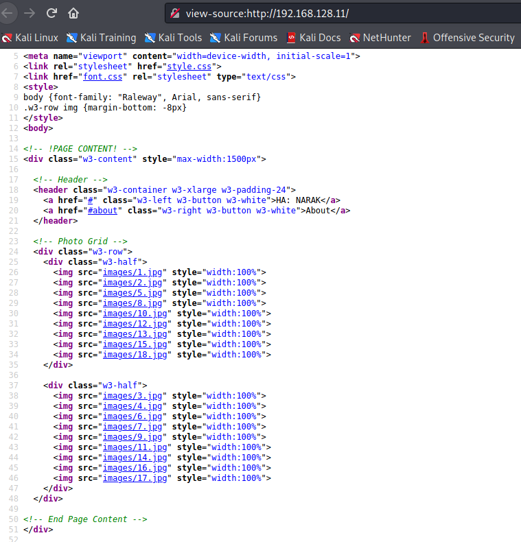Open the images/8.jpg source link
Viewport: 521px width, 542px height.
132,303
